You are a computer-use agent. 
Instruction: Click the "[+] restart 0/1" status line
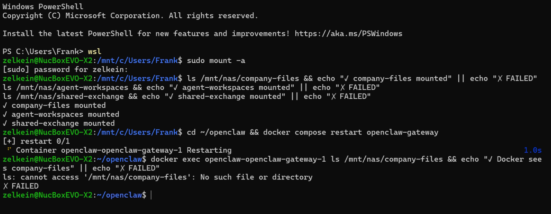[x=36, y=141]
